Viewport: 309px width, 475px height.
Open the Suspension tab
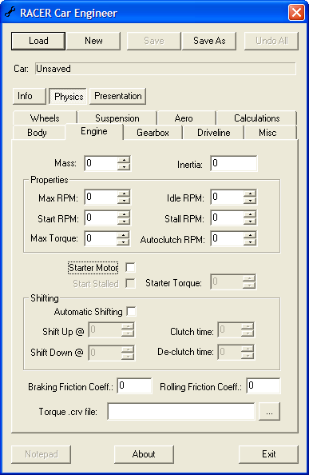(117, 118)
